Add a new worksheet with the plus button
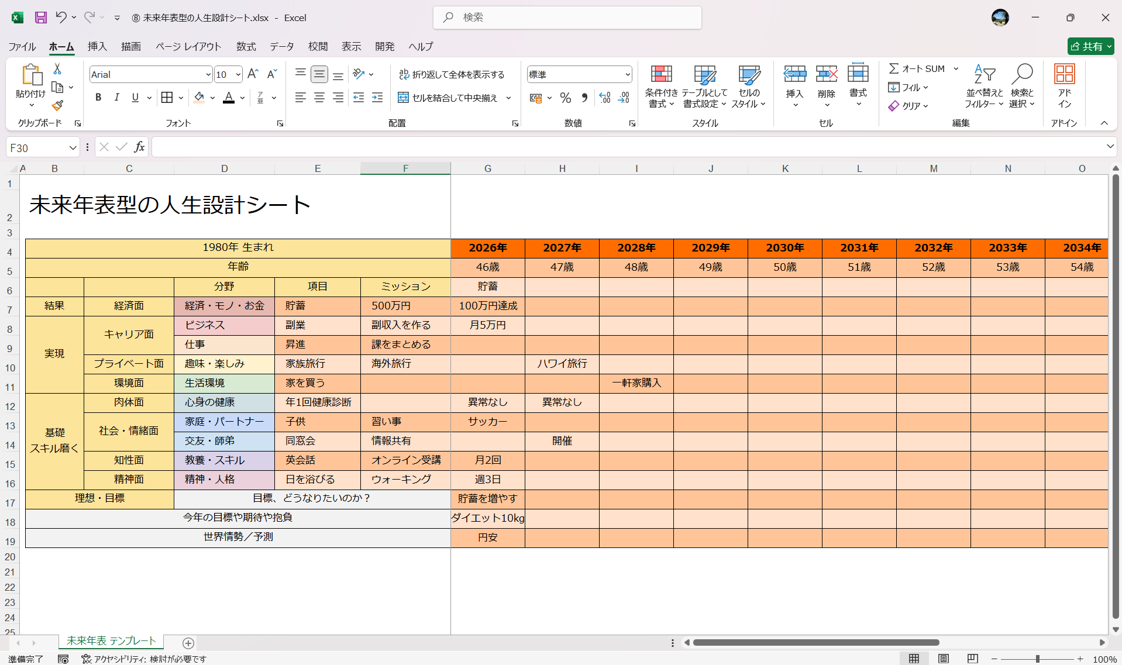Viewport: 1122px width, 665px height. (x=188, y=643)
